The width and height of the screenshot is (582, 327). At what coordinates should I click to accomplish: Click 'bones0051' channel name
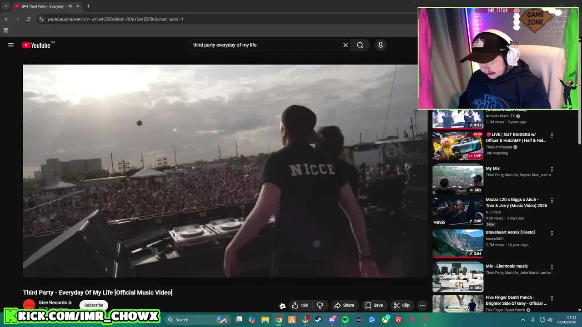pos(495,238)
